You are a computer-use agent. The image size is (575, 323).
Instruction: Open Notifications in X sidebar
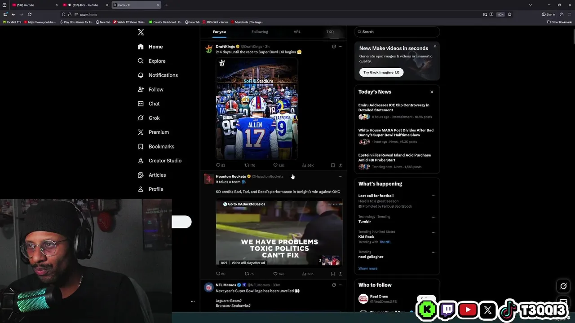pos(158,75)
